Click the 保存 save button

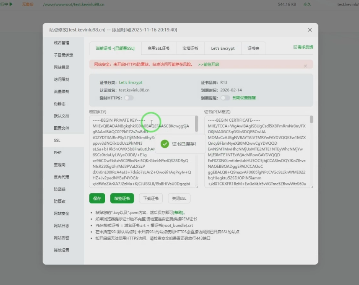point(96,198)
